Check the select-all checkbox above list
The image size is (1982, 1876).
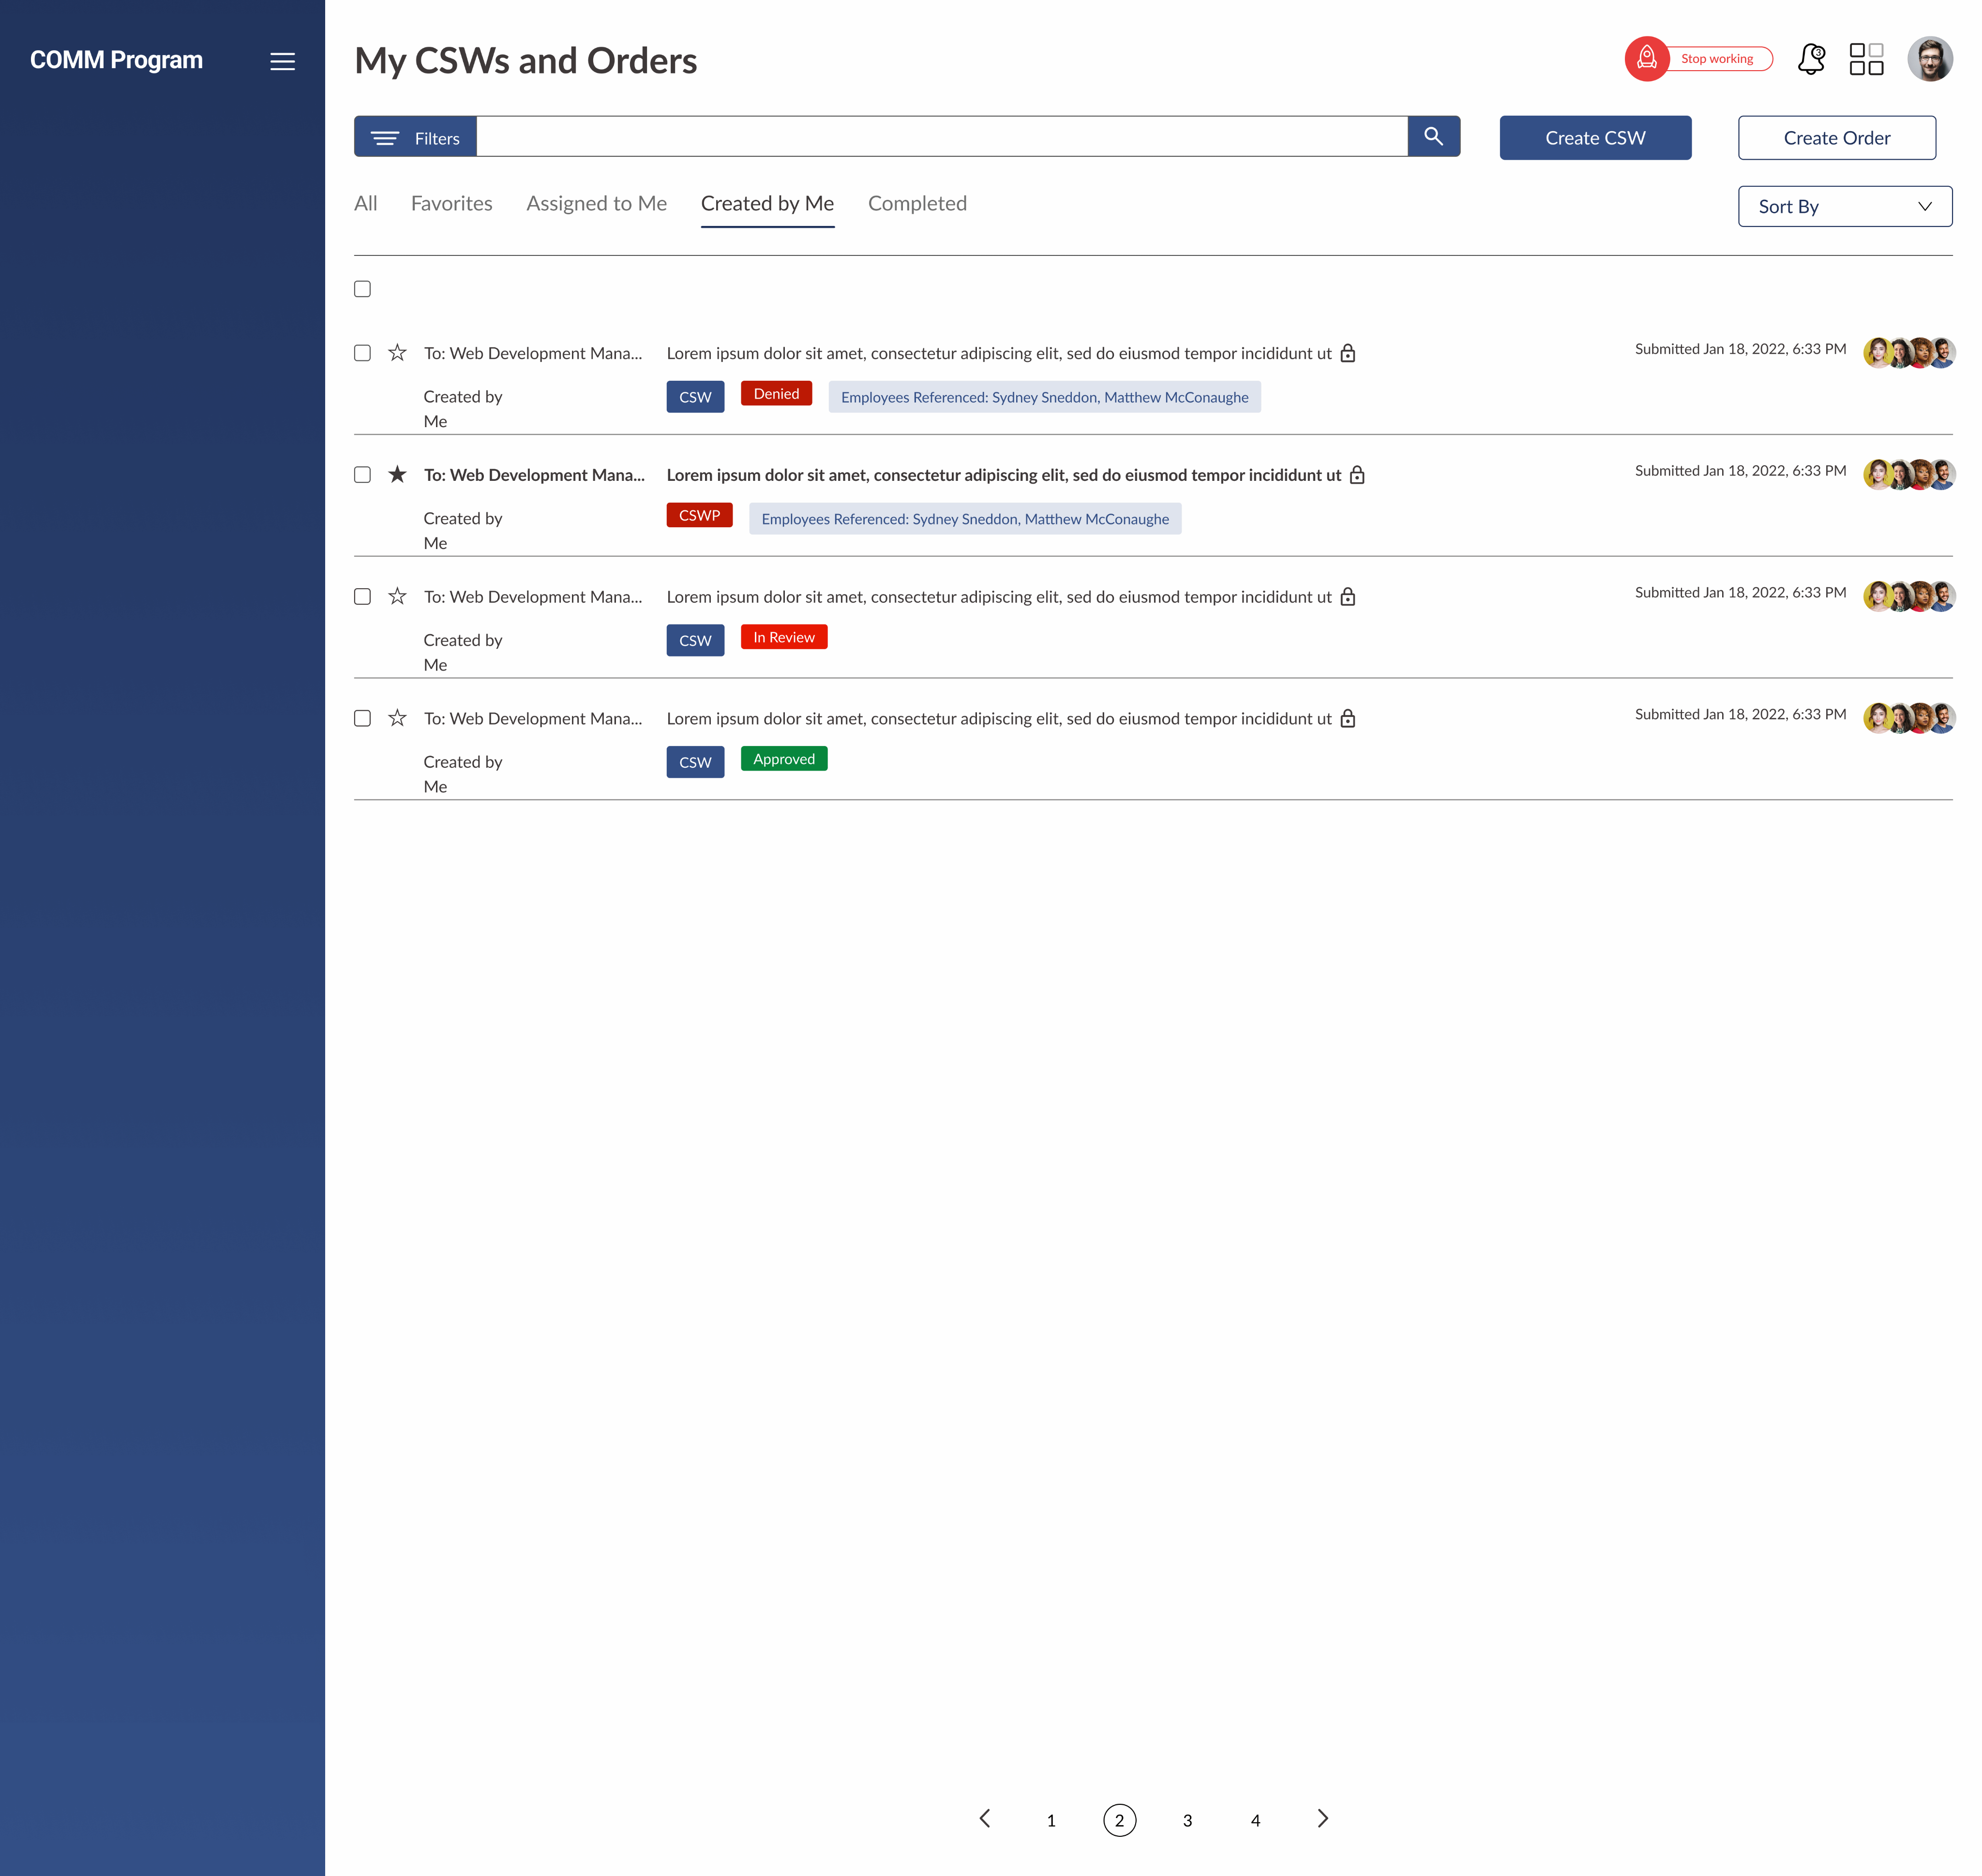coord(362,289)
